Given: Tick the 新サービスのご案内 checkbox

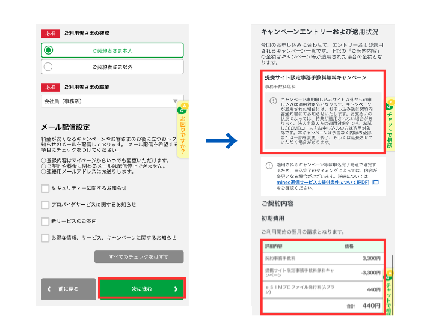Looking at the screenshot, I should coord(45,222).
